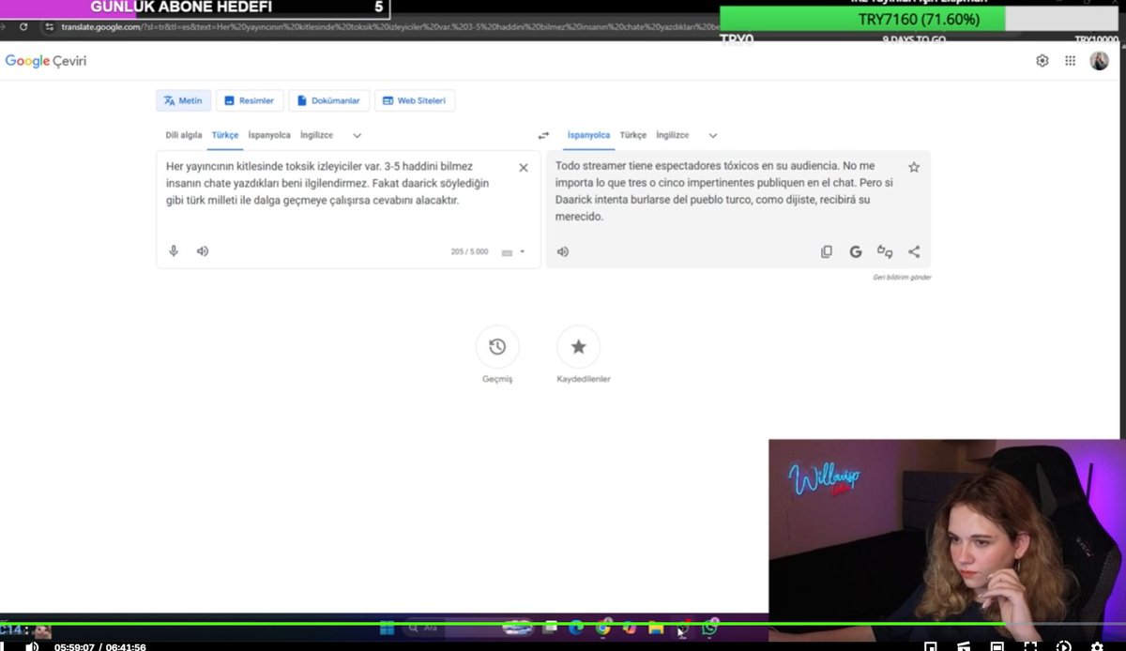The height and width of the screenshot is (651, 1126).
Task: Select İspanyolca as source language
Action: (269, 135)
